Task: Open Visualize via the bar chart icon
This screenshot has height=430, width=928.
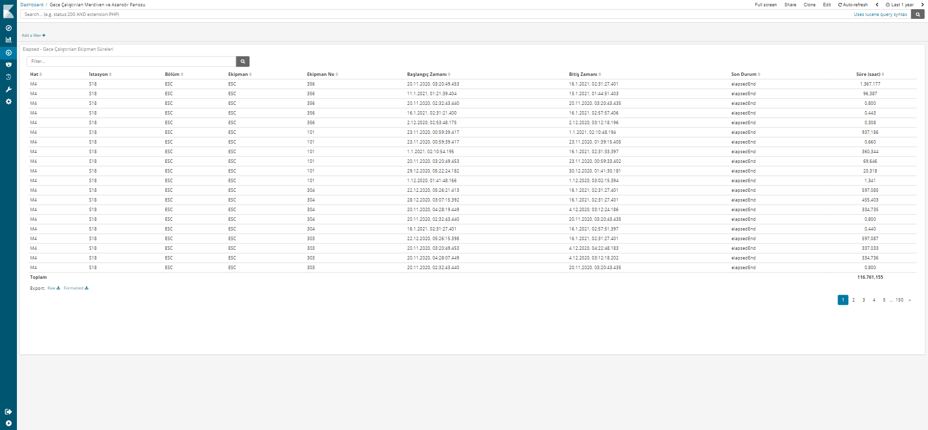Action: [8, 40]
